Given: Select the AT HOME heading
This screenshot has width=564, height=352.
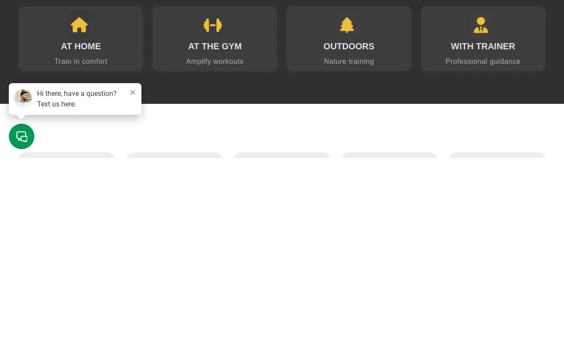Looking at the screenshot, I should 81,46.
